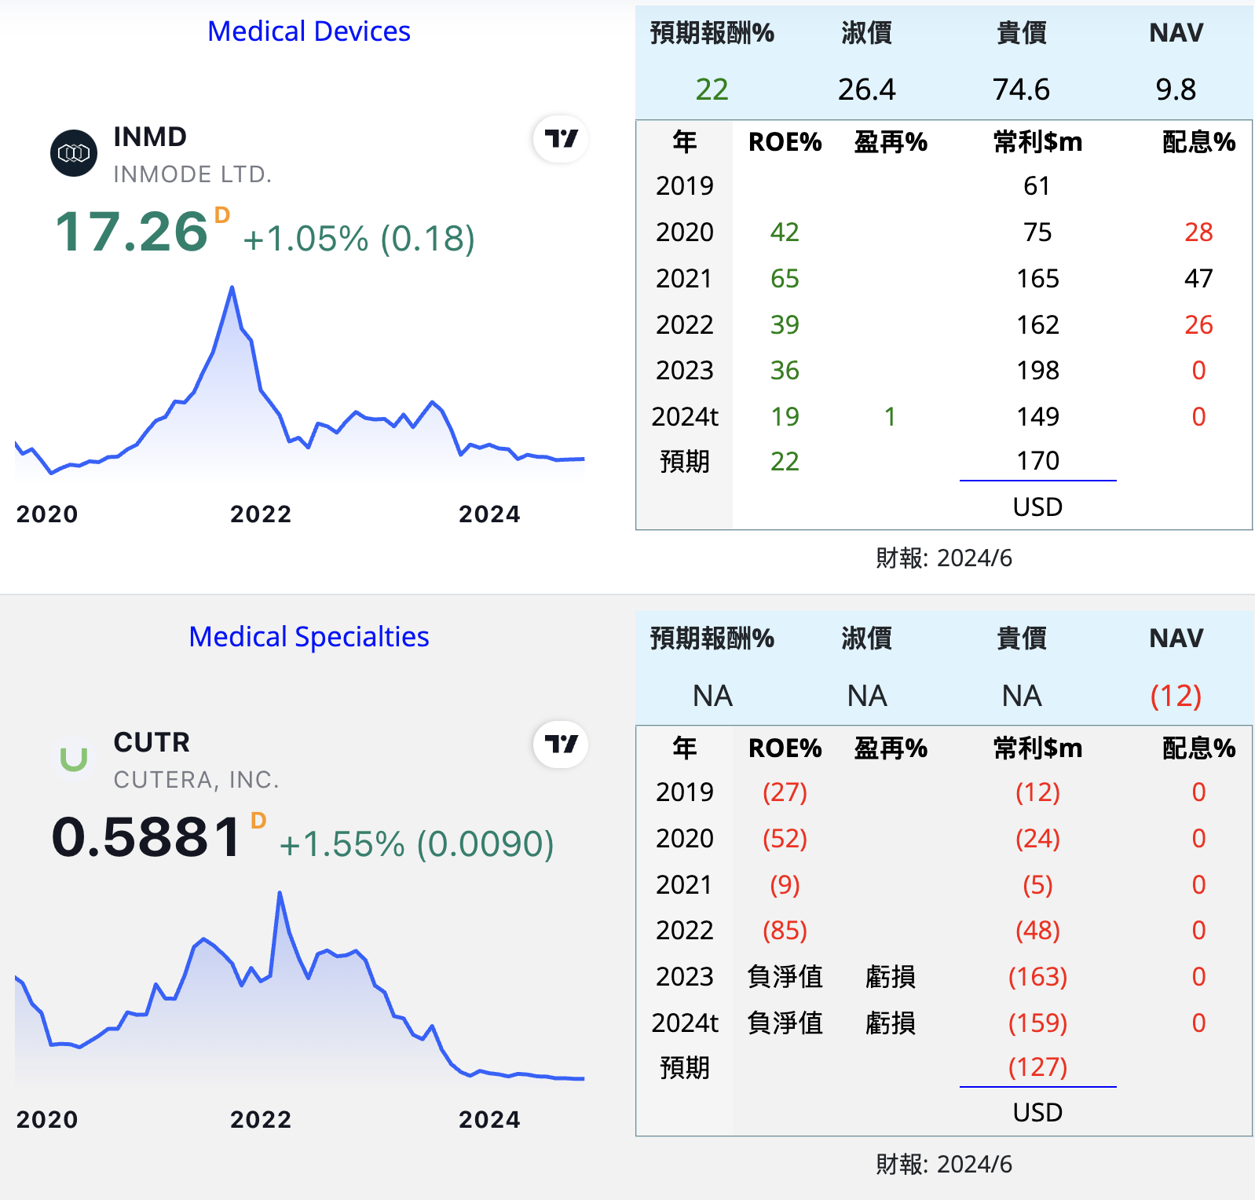The height and width of the screenshot is (1200, 1255).
Task: Click the delayed-data D marker beside 0.5881
Action: (258, 821)
